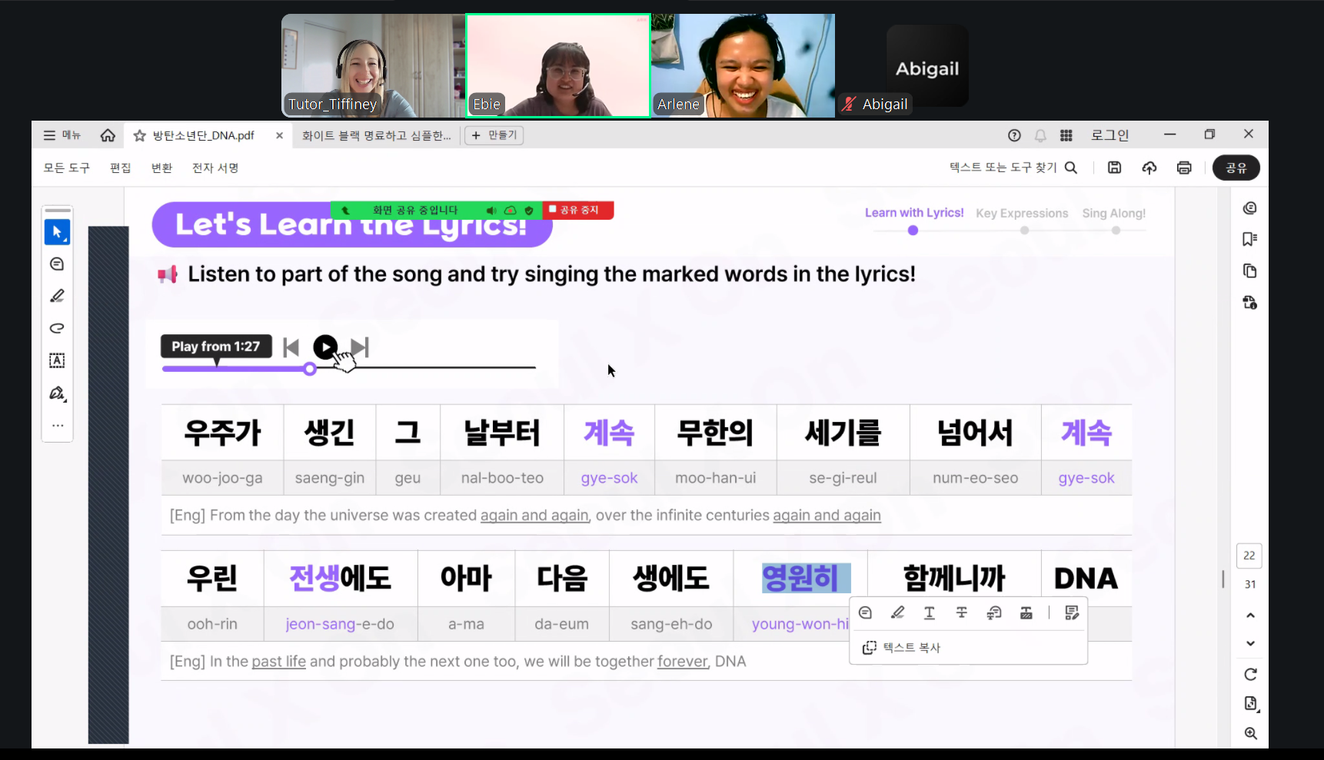Open the 전자 서명 menu

215,168
